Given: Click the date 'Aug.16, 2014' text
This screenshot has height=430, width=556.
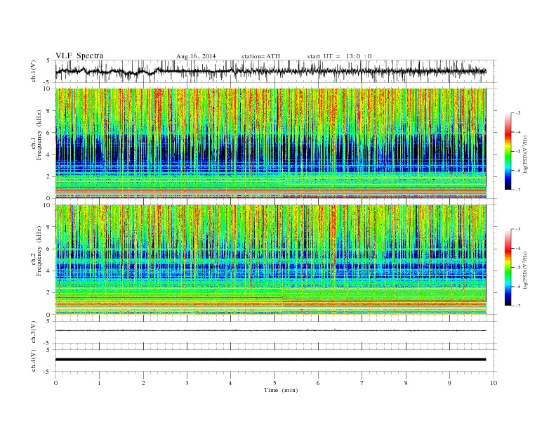Looking at the screenshot, I should (196, 56).
